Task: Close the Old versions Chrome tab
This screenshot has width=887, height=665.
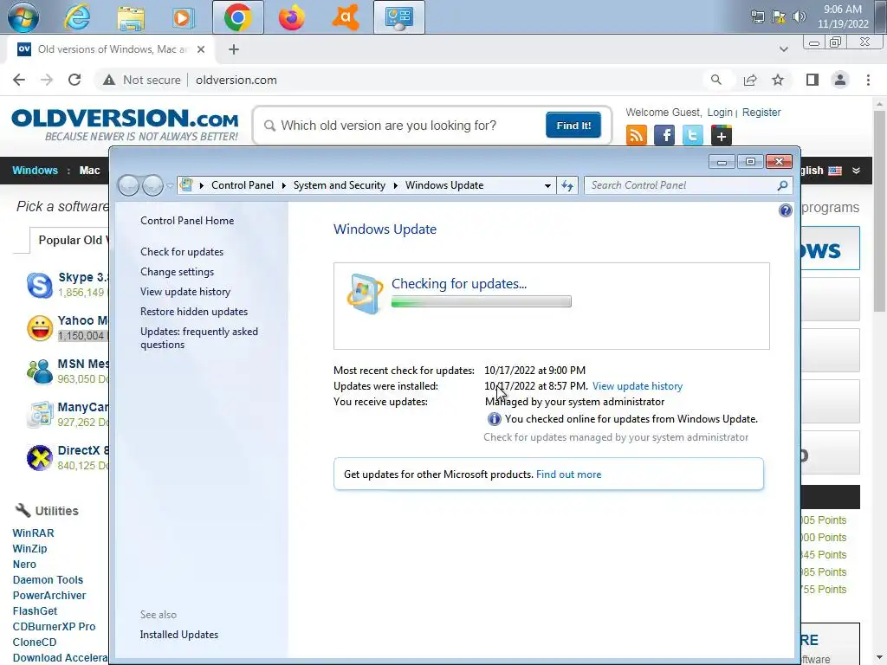Action: pyautogui.click(x=201, y=49)
